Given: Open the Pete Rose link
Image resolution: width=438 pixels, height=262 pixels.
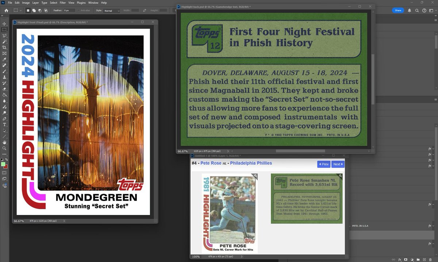Looking at the screenshot, I should (x=211, y=163).
